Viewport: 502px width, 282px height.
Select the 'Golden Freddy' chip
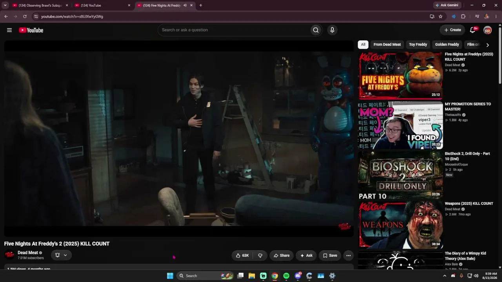(x=447, y=45)
